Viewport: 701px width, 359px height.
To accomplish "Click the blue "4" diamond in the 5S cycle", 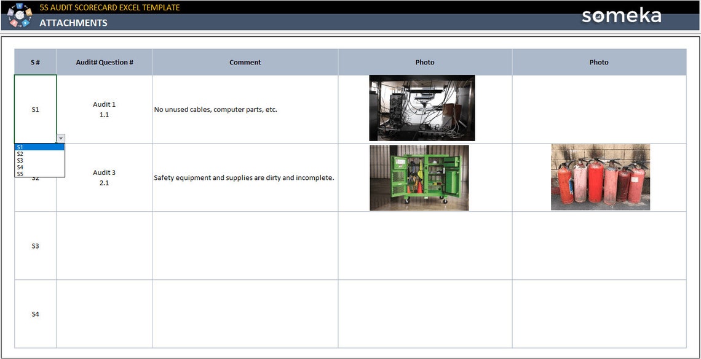I will [25, 23].
